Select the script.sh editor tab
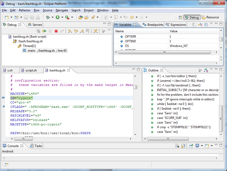The height and width of the screenshot is (171, 227). point(31,70)
